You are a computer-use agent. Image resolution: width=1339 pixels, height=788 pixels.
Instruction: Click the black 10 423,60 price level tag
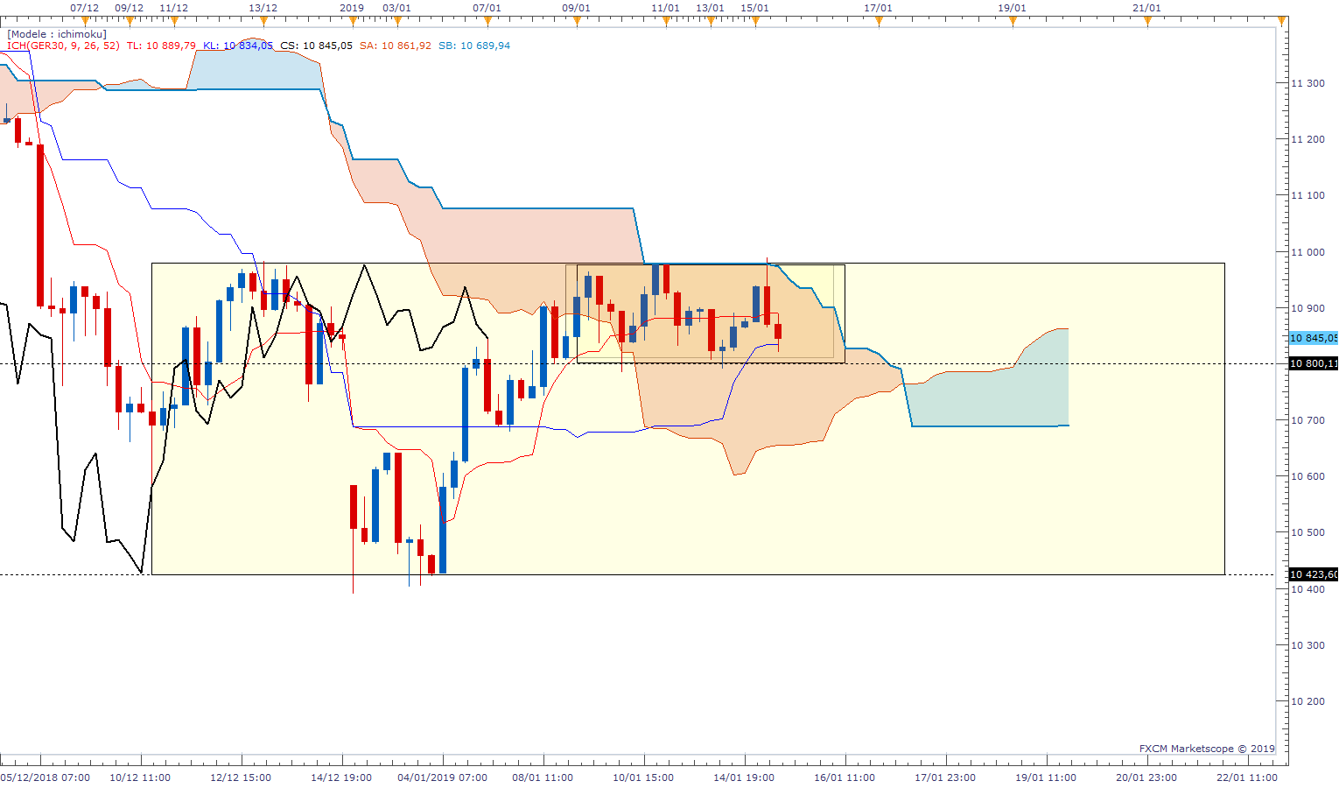click(x=1313, y=574)
